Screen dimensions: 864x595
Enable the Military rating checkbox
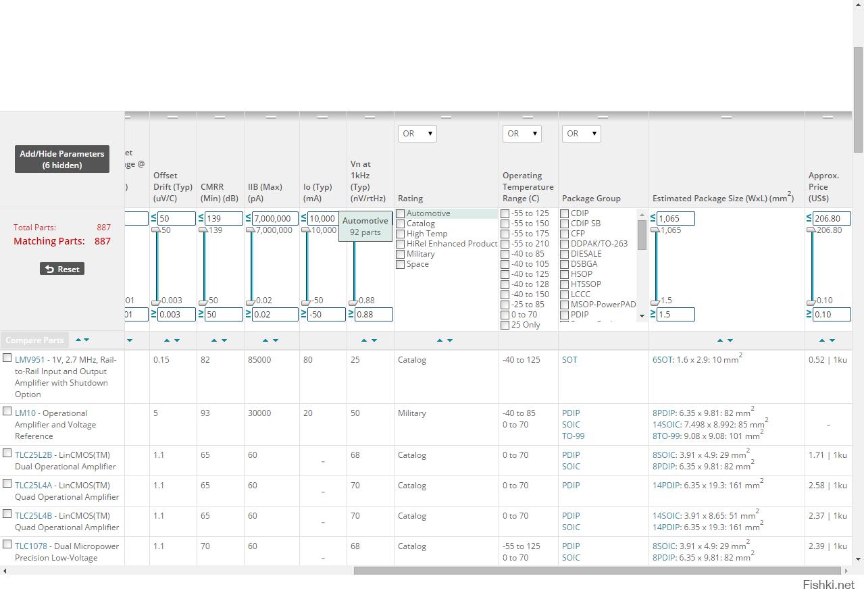tap(401, 254)
